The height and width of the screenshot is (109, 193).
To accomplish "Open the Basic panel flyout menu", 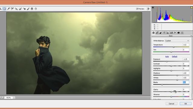I will pyautogui.click(x=191, y=36).
